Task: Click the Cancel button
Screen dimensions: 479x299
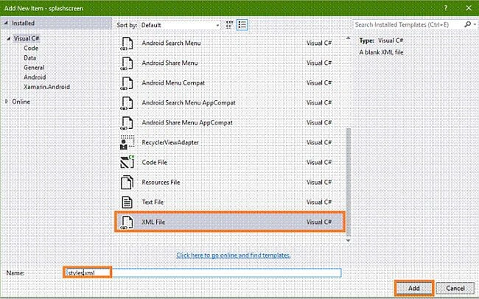Action: (455, 288)
